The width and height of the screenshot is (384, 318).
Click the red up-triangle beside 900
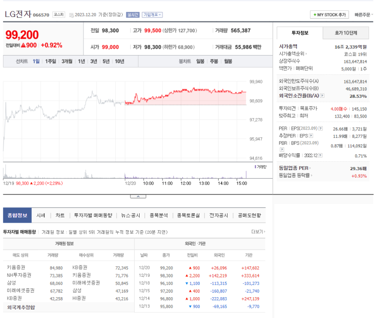[23, 45]
